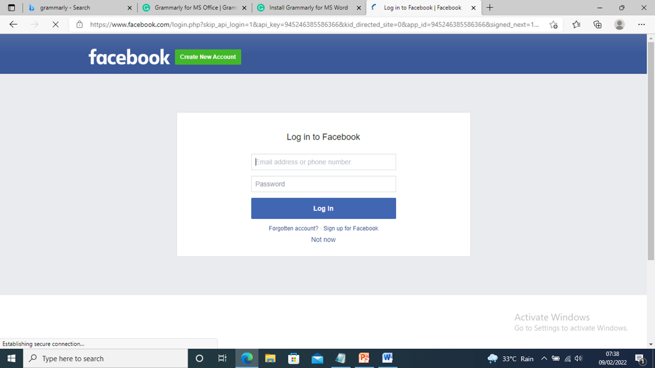Close the Install Grammarly for MS Word tab

pyautogui.click(x=359, y=8)
